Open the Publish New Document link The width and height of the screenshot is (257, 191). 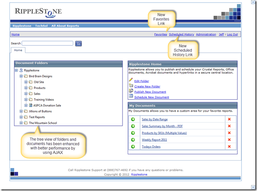tap(150, 92)
